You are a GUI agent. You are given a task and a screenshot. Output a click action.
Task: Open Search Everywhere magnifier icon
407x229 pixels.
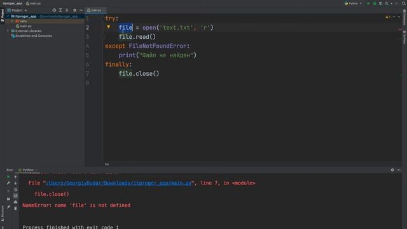click(x=404, y=3)
